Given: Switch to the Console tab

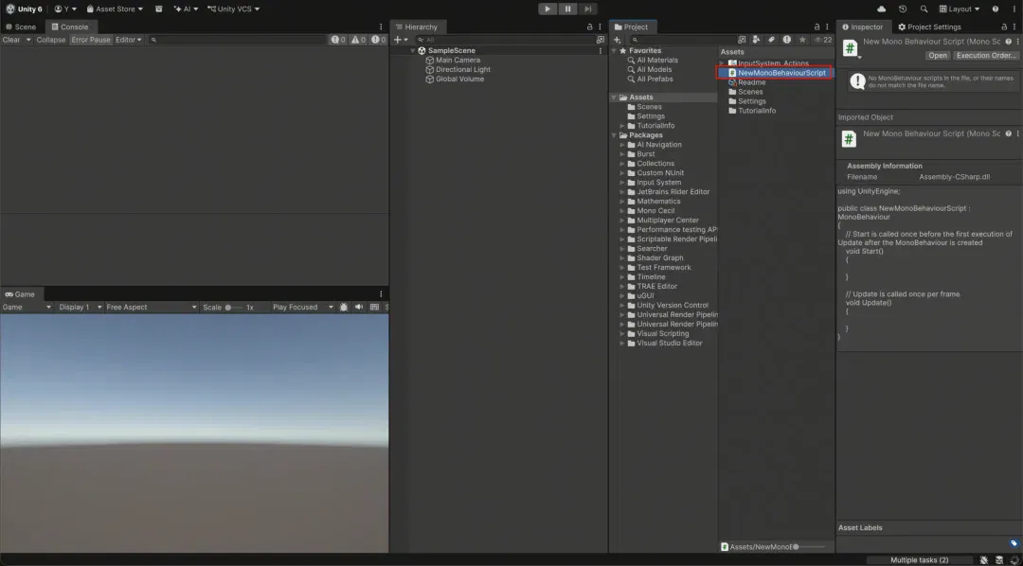Looking at the screenshot, I should click(x=70, y=27).
